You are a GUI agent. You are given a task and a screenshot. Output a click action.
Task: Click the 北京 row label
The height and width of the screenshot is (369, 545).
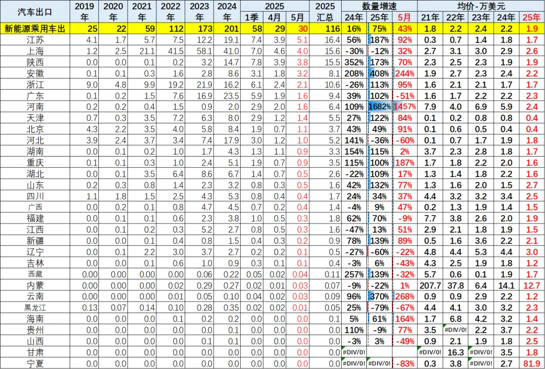[35, 129]
